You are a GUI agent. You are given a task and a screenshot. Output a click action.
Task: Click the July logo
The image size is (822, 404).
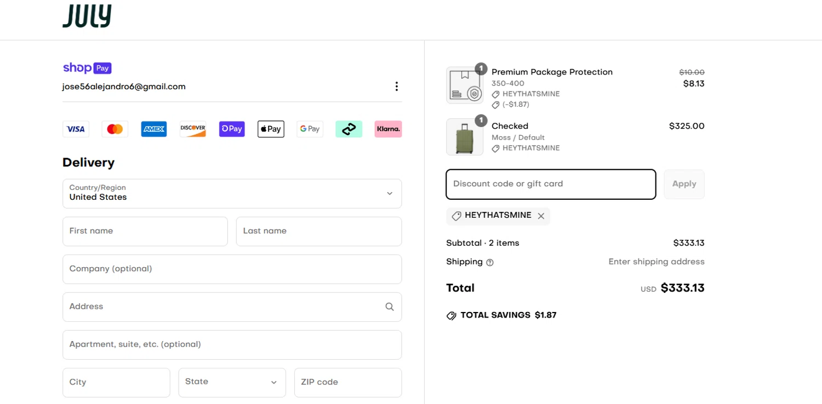[87, 16]
